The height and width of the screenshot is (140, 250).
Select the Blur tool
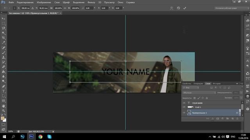pyautogui.click(x=4, y=76)
